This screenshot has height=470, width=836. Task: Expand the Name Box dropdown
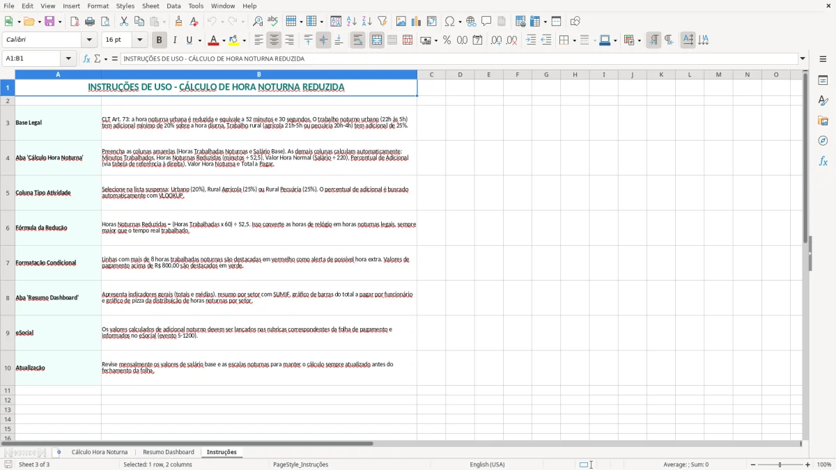[x=68, y=58]
